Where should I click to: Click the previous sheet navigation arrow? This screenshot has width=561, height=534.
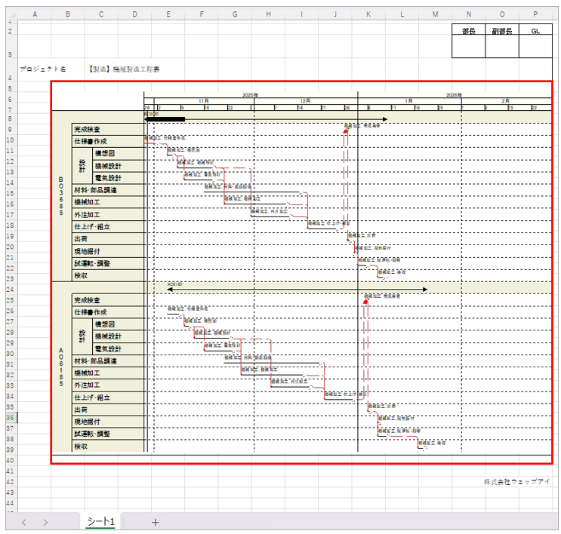coord(23,522)
